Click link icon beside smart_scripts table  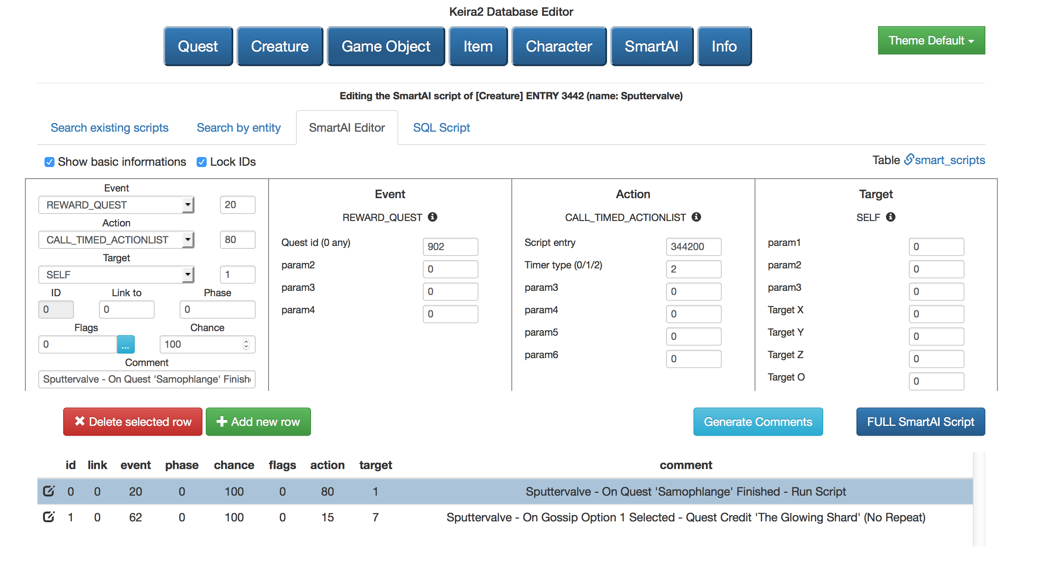coord(909,160)
